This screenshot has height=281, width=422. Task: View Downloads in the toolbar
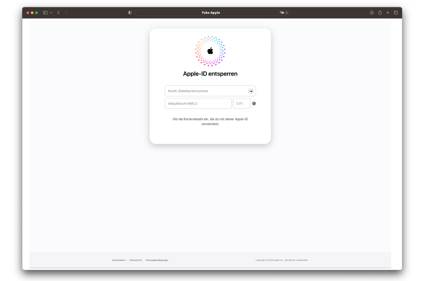[371, 12]
